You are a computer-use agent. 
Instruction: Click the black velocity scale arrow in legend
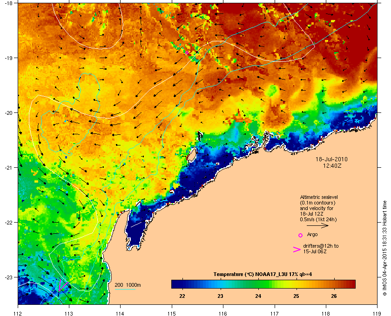pyautogui.click(x=317, y=226)
